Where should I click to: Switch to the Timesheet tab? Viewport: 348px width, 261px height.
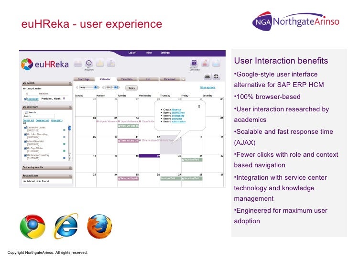(x=170, y=79)
